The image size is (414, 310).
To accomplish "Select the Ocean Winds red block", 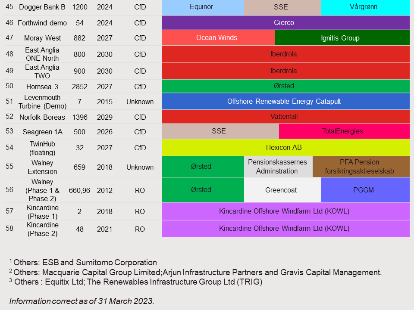I will 217,38.
